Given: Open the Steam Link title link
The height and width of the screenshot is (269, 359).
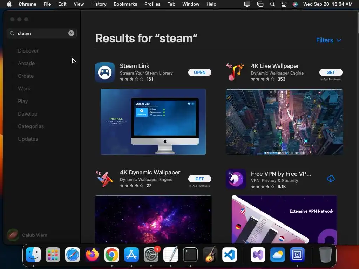Looking at the screenshot, I should [135, 66].
